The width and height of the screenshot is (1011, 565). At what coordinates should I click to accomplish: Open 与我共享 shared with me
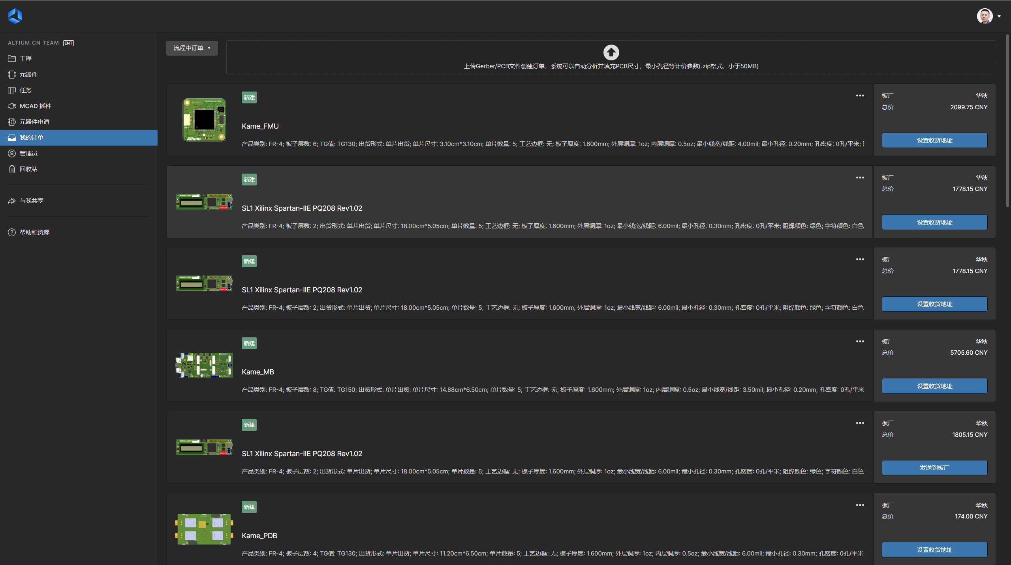pos(31,200)
